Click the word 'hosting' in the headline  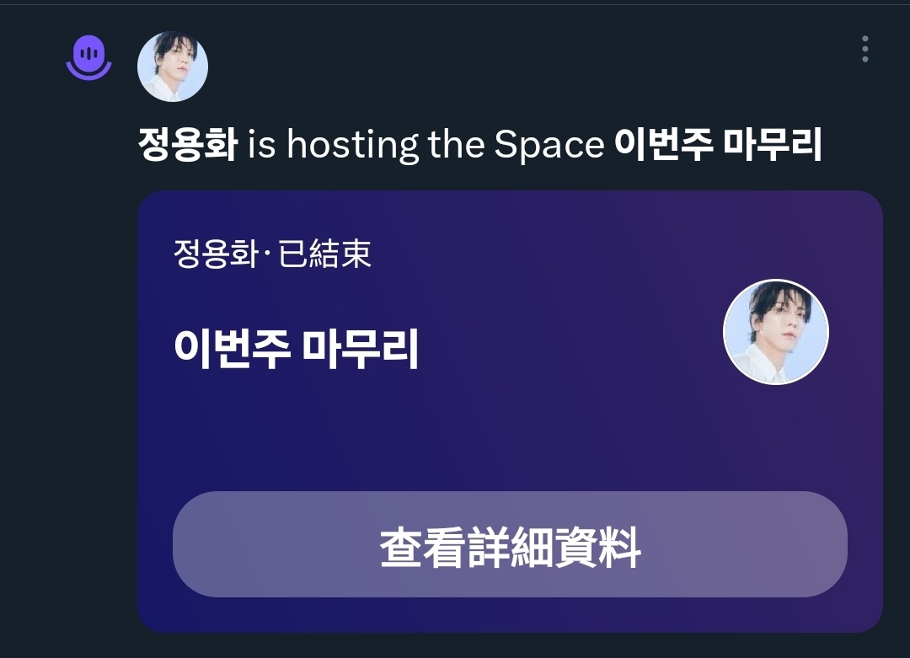(x=352, y=144)
